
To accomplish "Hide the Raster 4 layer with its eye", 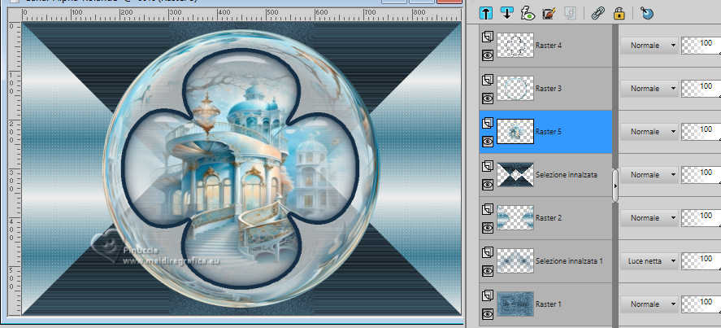I will [x=488, y=55].
